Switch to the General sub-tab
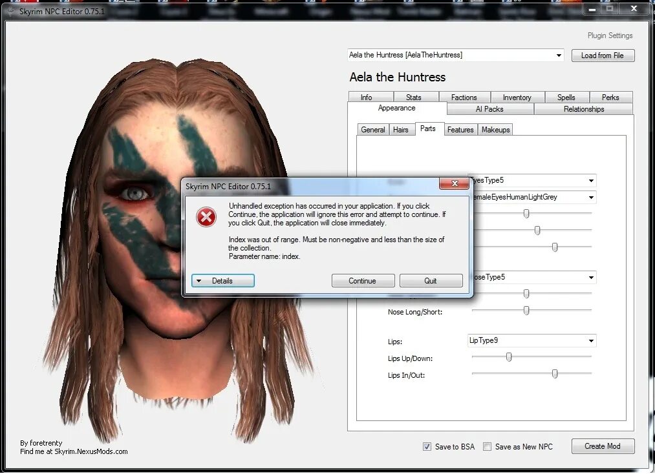 click(x=373, y=130)
